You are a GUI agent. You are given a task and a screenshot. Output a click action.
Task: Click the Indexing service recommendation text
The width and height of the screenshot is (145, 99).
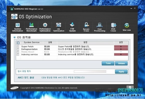(76, 54)
